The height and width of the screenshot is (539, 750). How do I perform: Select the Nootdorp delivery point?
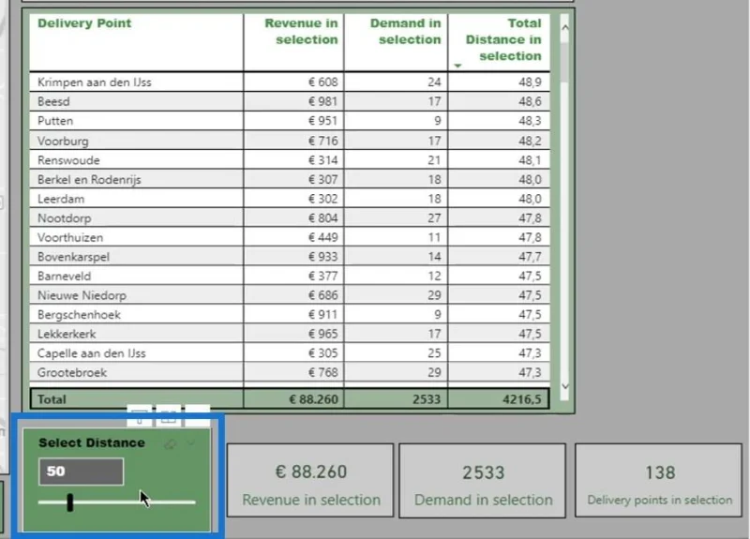[x=64, y=218]
